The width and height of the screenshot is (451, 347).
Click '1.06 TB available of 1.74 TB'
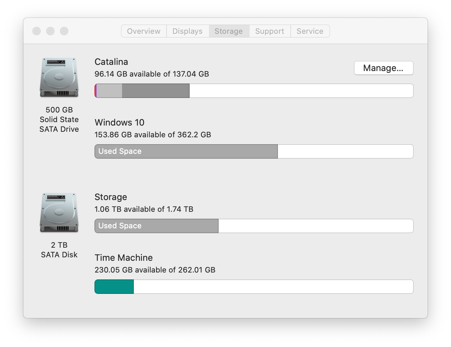[144, 209]
